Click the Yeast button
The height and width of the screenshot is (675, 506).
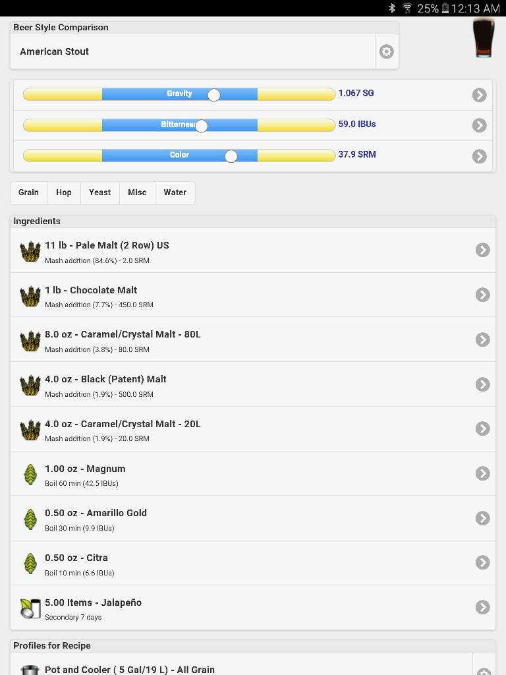tap(100, 192)
